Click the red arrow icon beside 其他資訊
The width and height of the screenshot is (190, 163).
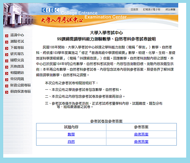pyautogui.click(x=7, y=67)
